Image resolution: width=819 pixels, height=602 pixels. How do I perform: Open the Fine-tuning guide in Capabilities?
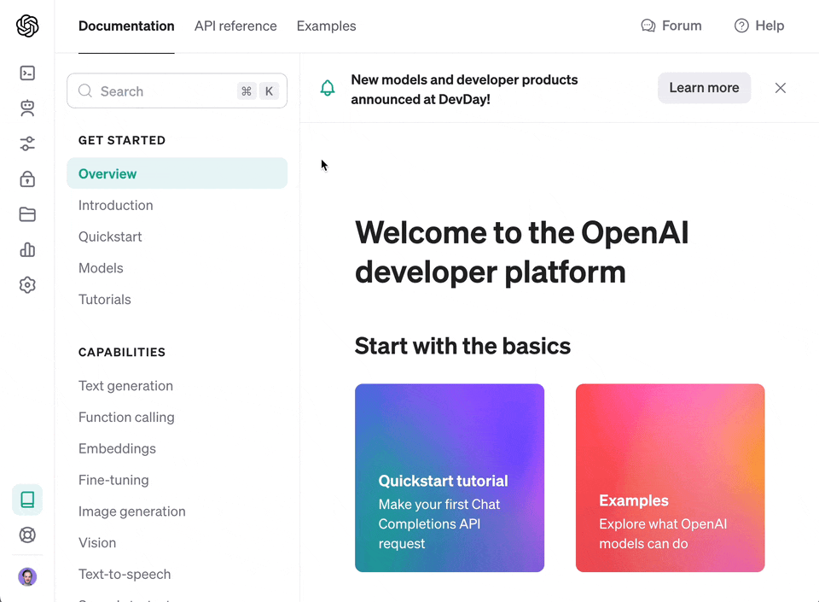pyautogui.click(x=113, y=480)
